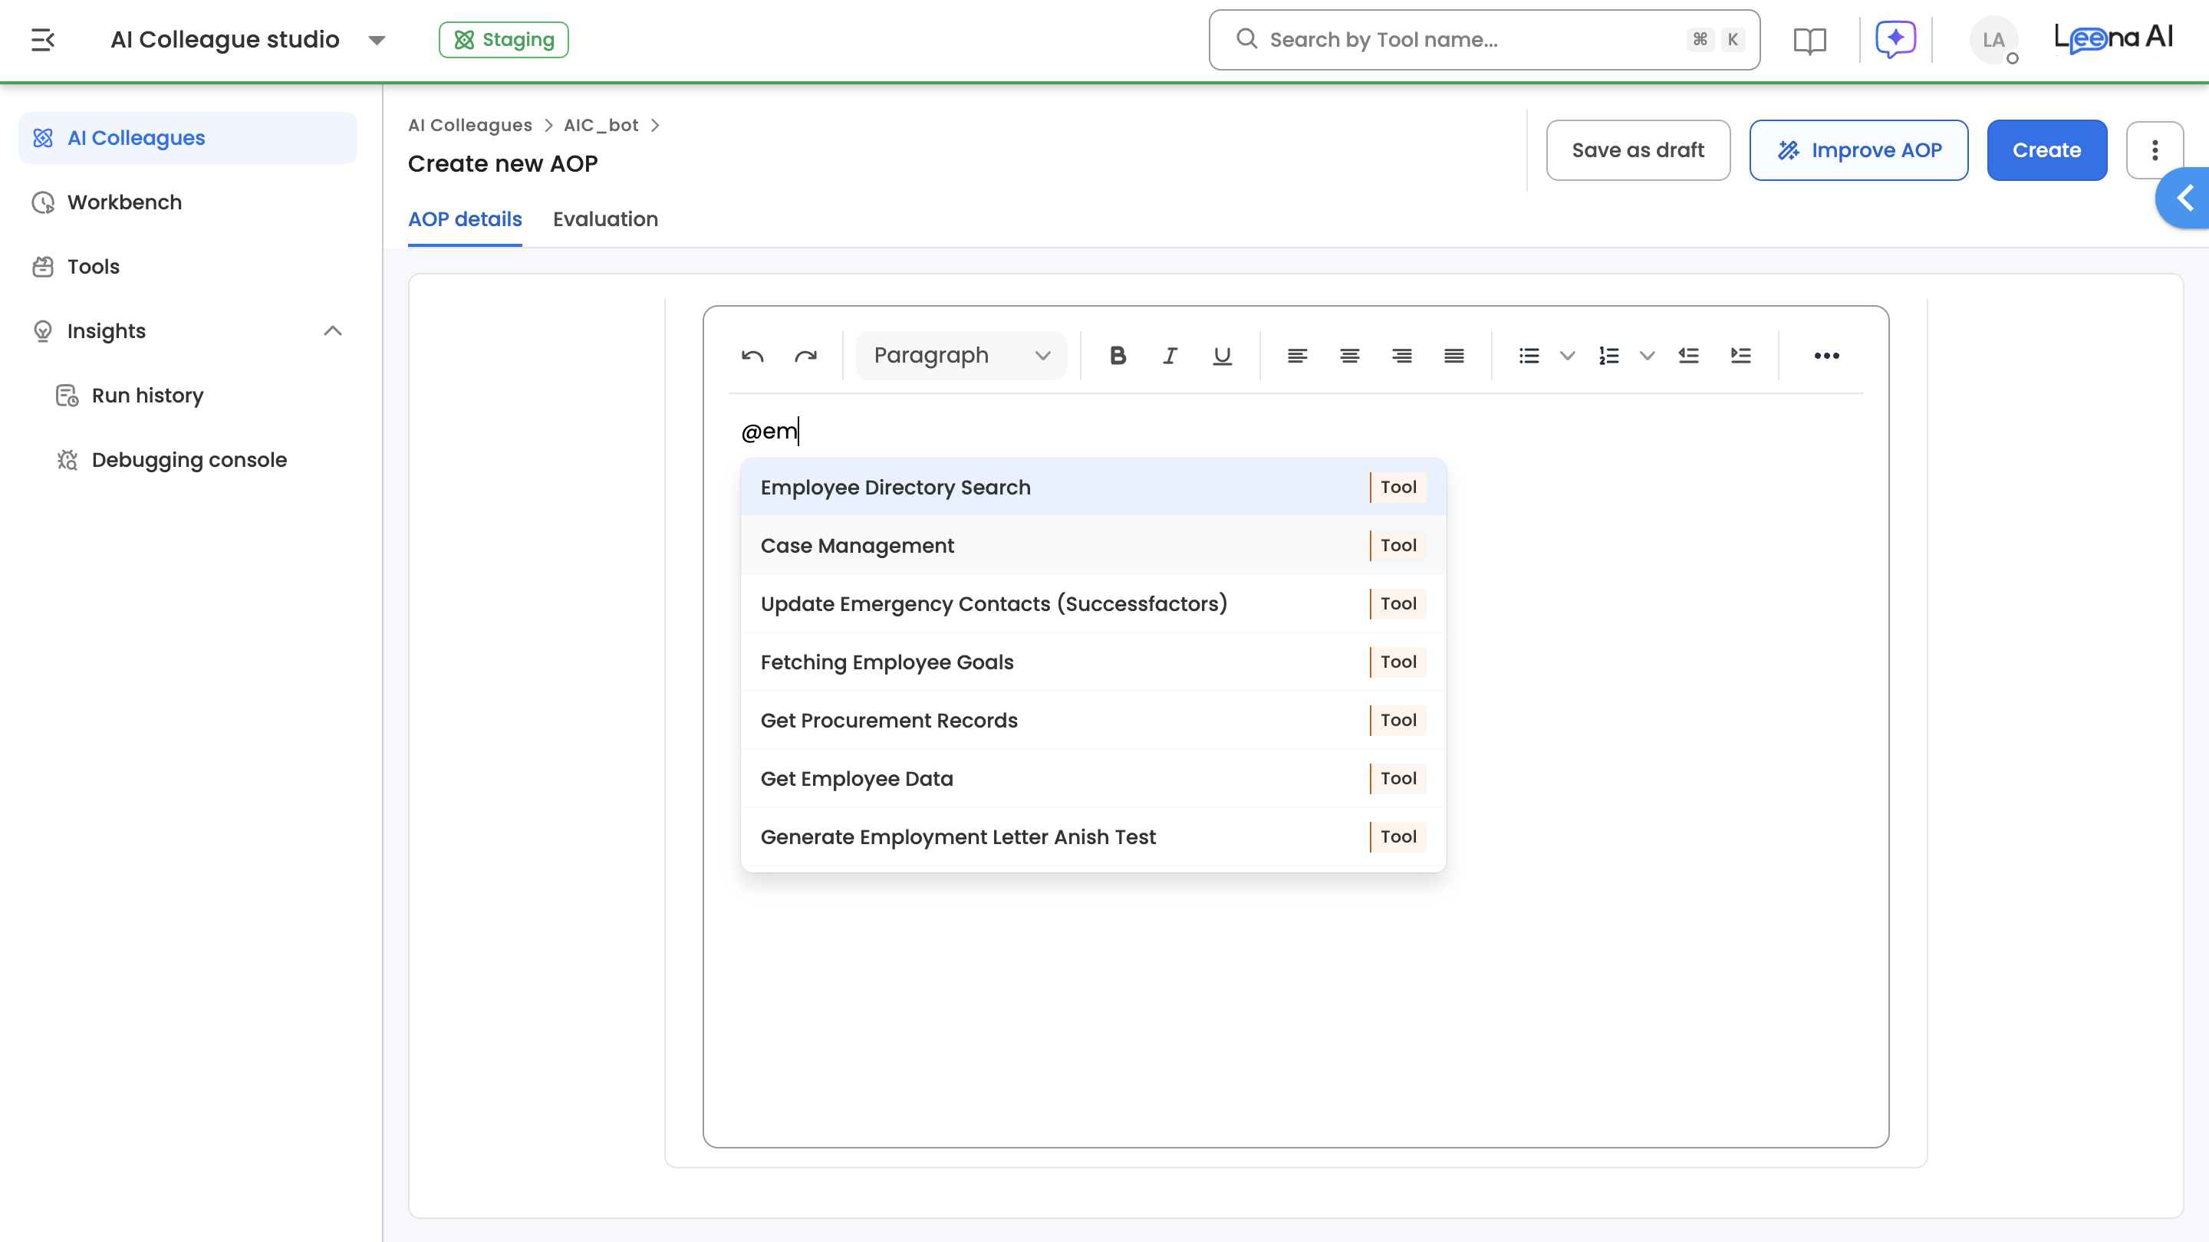This screenshot has height=1242, width=2209.
Task: Redo the last edit
Action: [x=805, y=356]
